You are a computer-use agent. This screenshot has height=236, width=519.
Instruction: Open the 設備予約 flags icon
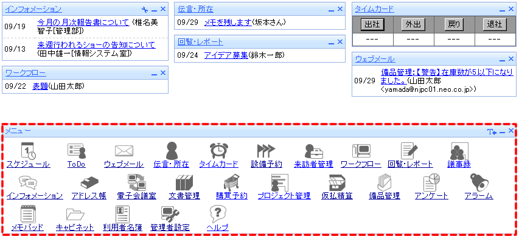(x=266, y=151)
